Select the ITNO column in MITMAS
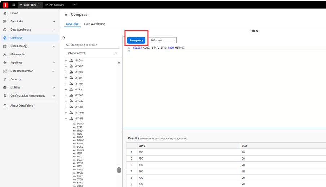This screenshot has width=326, height=187. point(79,131)
